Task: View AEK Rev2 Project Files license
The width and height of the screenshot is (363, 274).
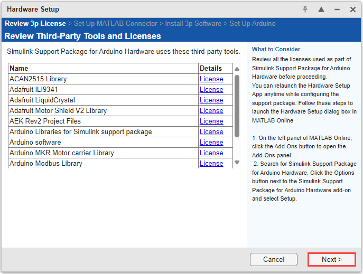Action: tap(211, 121)
